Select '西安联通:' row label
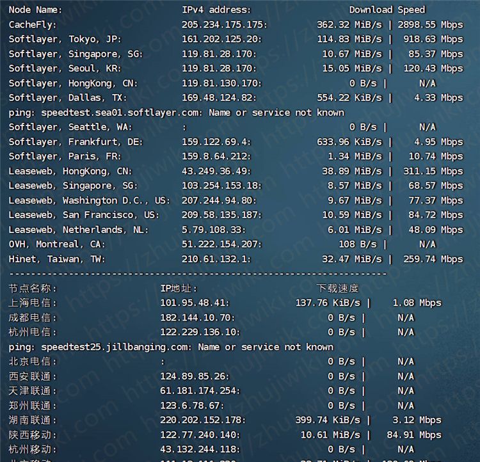Image resolution: width=480 pixels, height=462 pixels. [x=33, y=376]
